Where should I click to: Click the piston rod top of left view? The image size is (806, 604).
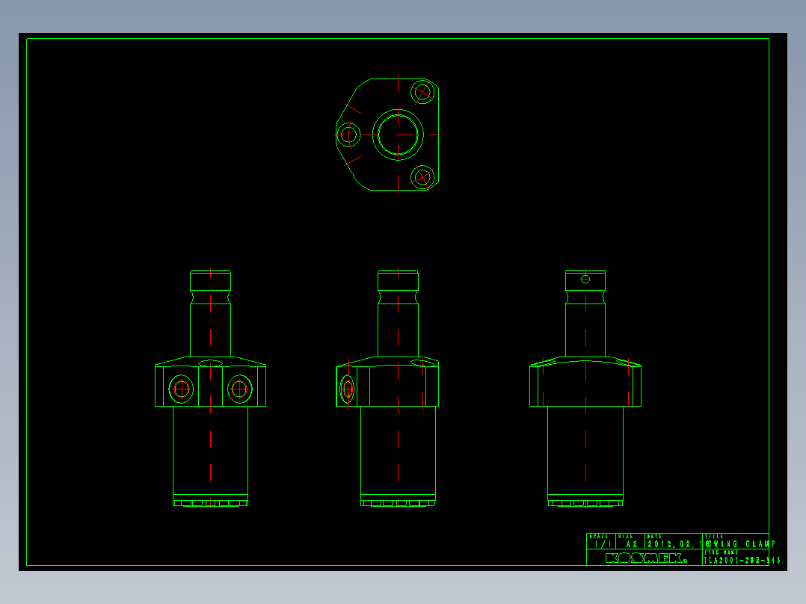(210, 280)
